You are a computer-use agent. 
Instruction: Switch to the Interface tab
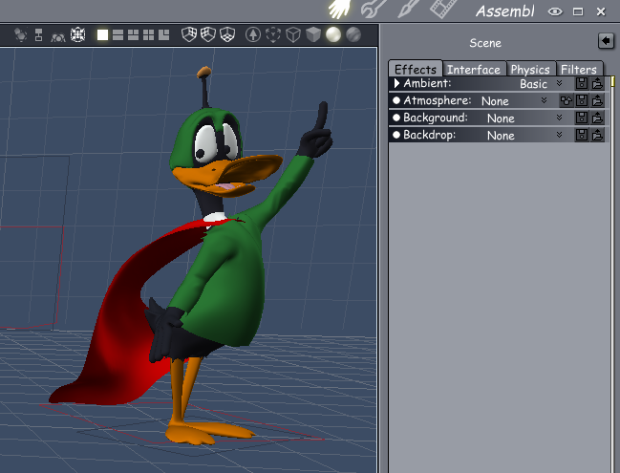474,69
